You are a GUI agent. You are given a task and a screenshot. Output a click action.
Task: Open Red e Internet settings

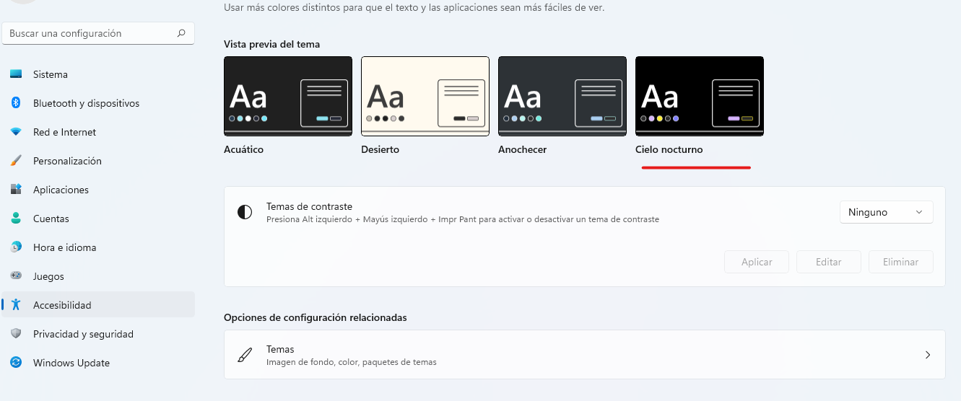[x=98, y=132]
